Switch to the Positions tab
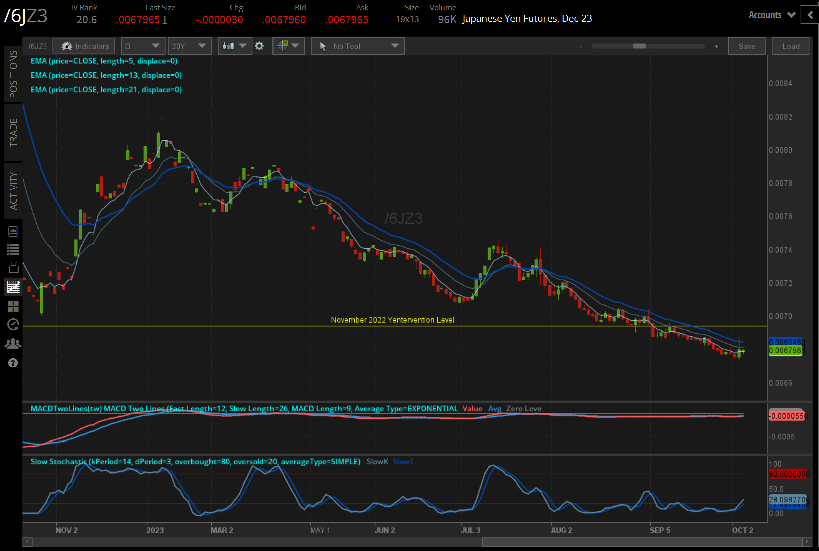 click(13, 74)
